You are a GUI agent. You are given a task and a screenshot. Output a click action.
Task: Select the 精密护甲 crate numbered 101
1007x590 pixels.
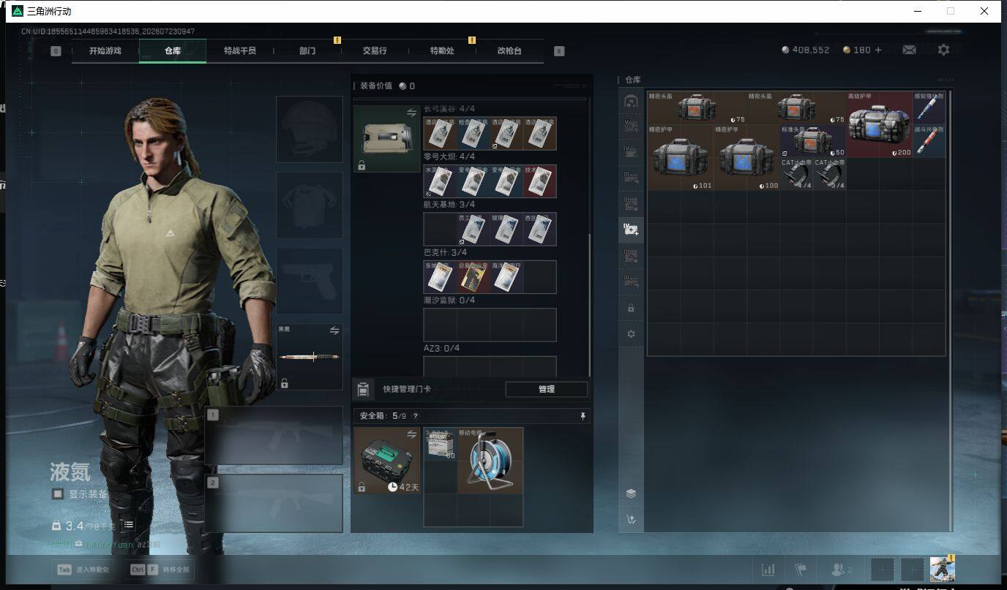[681, 157]
